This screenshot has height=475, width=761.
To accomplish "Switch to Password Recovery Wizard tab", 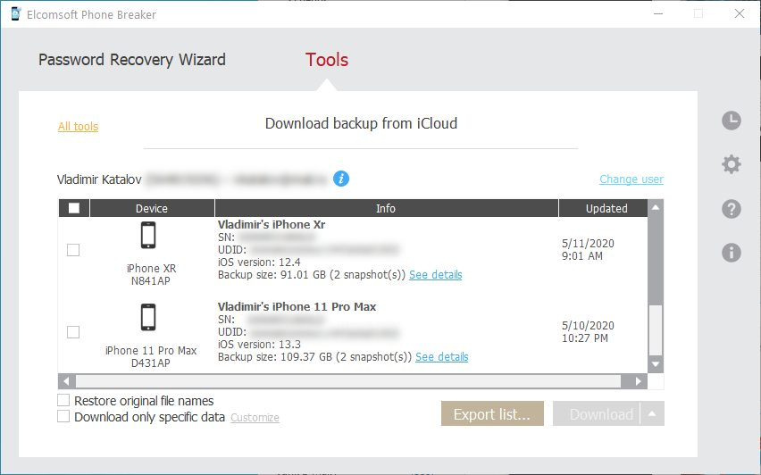I will point(132,60).
